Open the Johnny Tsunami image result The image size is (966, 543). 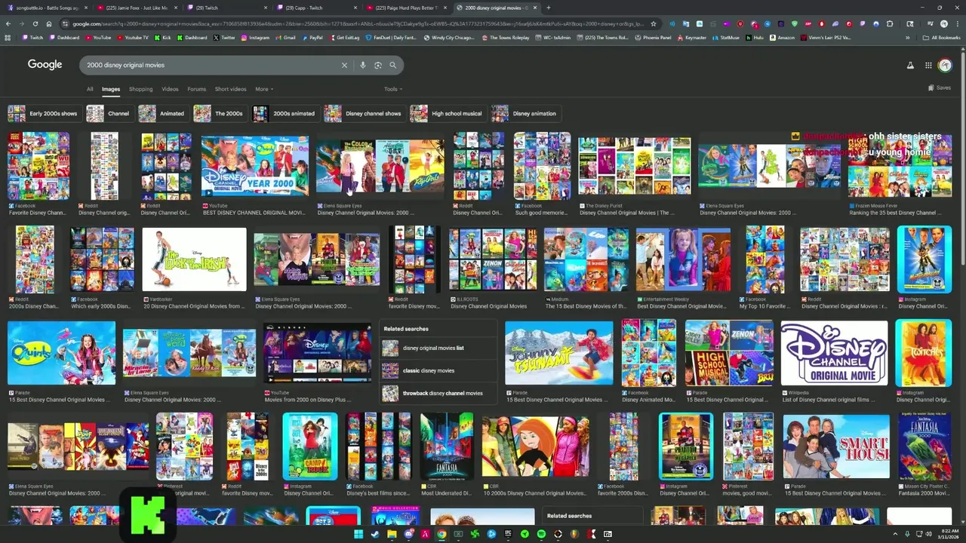[558, 353]
